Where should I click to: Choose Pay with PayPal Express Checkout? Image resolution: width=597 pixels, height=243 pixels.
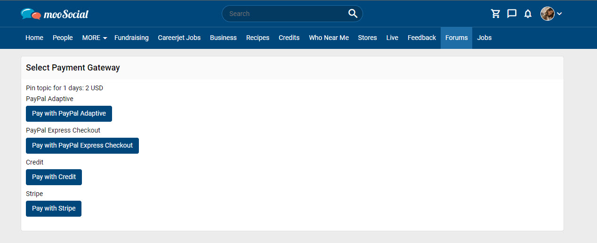pos(82,146)
